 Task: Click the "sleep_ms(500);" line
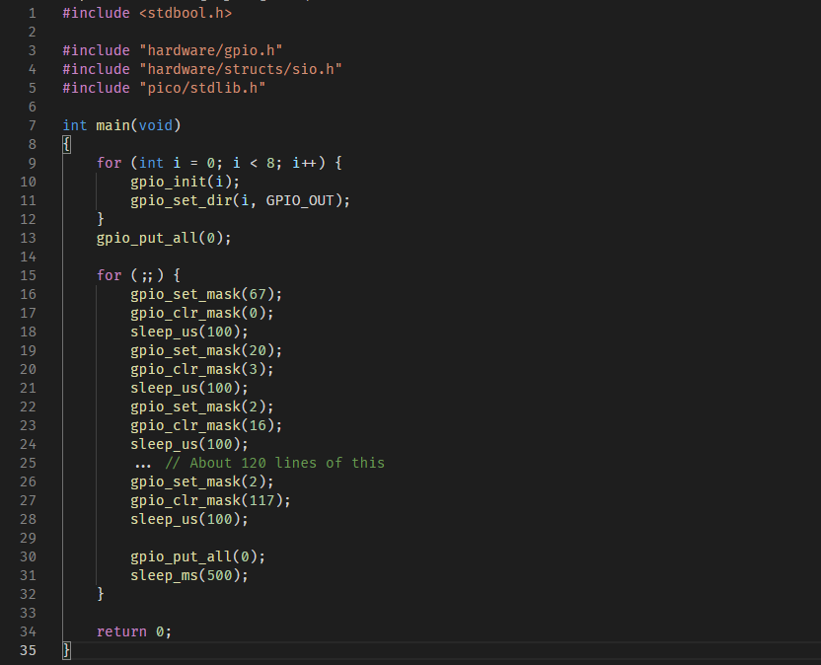189,576
